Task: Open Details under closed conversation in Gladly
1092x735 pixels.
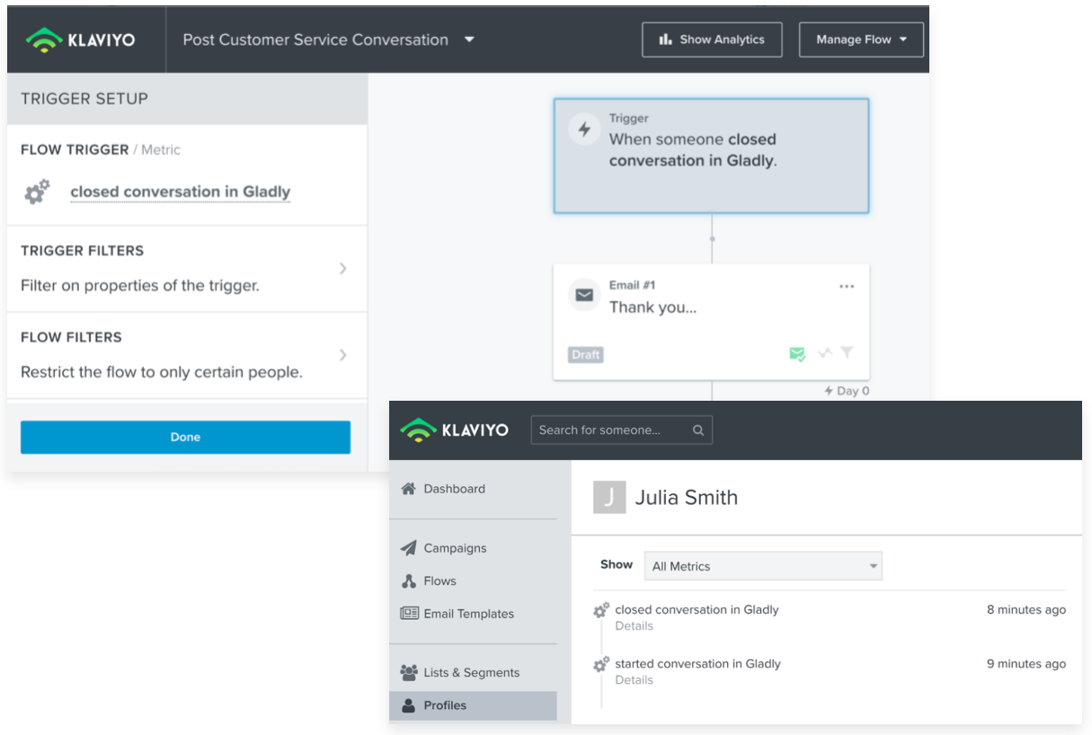Action: 635,626
